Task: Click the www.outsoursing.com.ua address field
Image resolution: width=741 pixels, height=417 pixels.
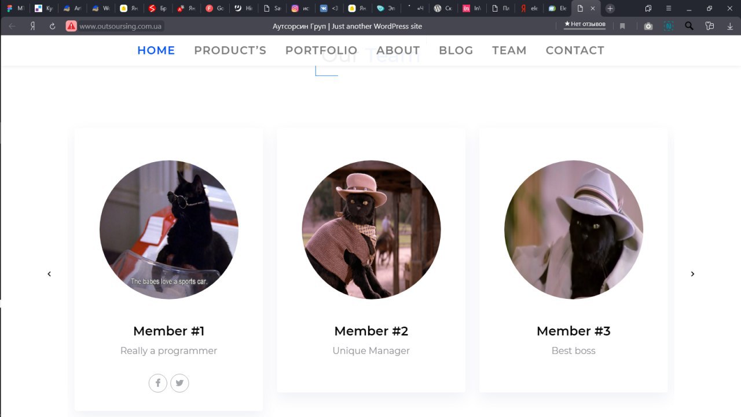Action: pos(121,26)
